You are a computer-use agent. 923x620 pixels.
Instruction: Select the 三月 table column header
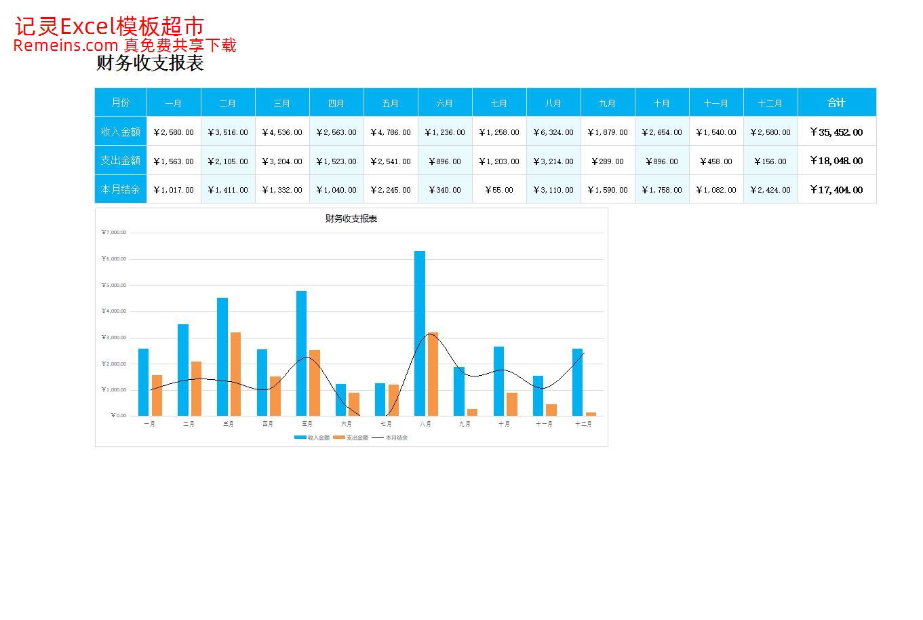[282, 102]
